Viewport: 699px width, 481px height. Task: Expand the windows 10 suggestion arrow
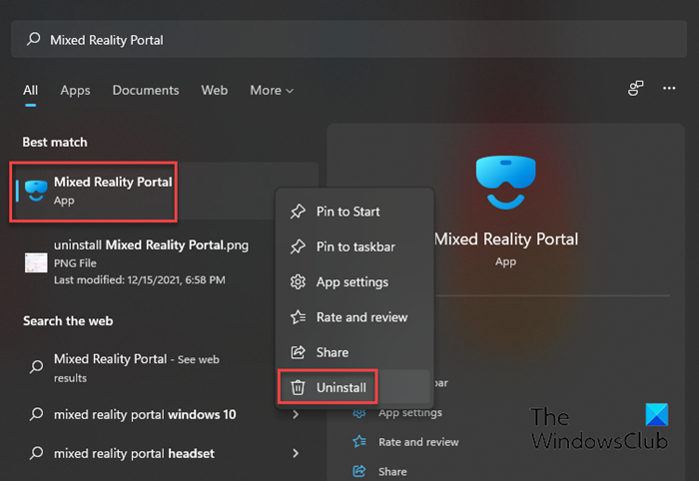tap(296, 414)
